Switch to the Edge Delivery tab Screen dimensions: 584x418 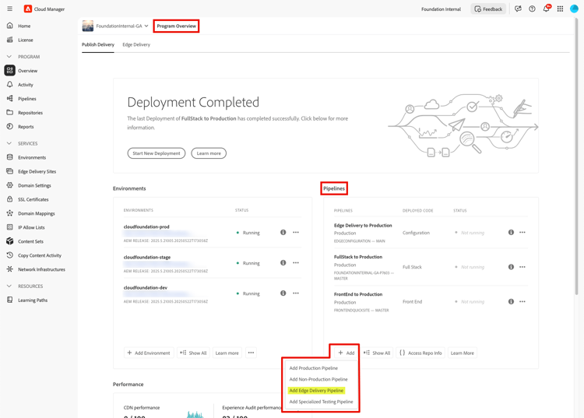pos(136,44)
